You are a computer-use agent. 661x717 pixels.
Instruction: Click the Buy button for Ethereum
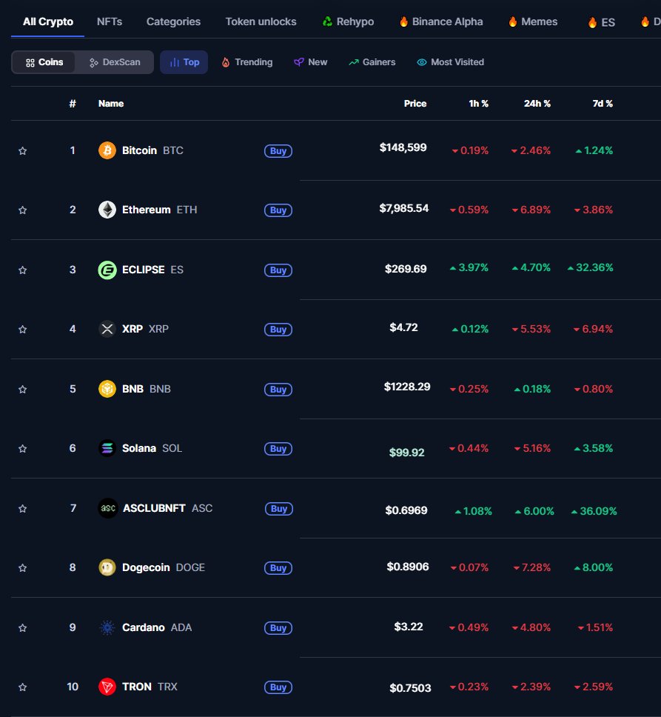(x=278, y=210)
